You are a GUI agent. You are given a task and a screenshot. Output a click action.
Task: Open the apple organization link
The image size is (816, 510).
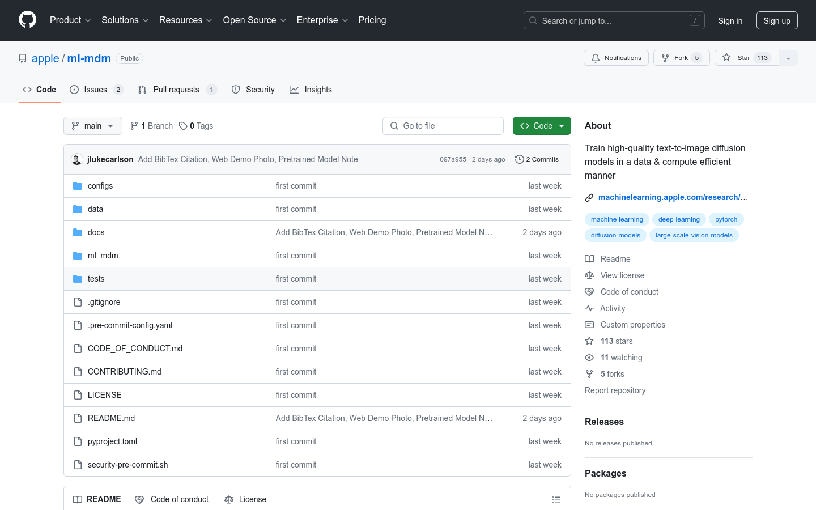pyautogui.click(x=45, y=58)
